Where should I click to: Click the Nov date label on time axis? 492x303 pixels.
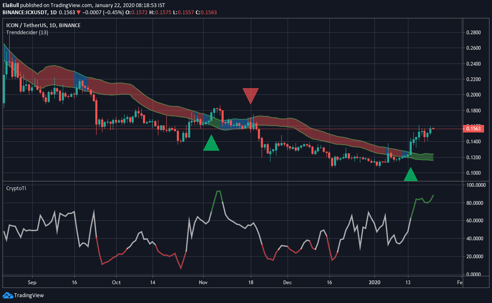pyautogui.click(x=203, y=282)
